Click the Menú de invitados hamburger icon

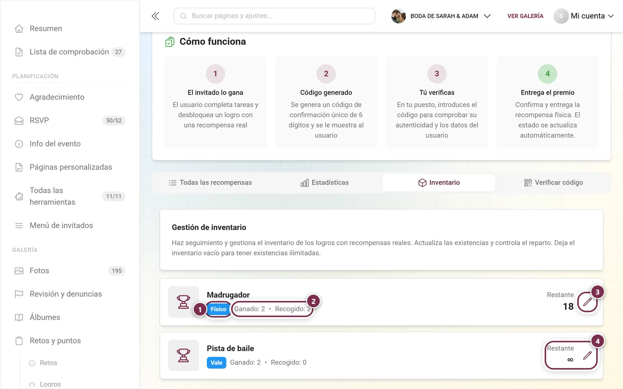[x=19, y=226]
